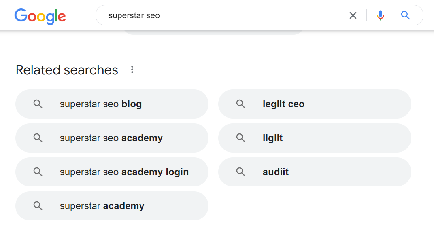
Task: Open the three-dot menu beside Related searches
Action: click(x=132, y=70)
